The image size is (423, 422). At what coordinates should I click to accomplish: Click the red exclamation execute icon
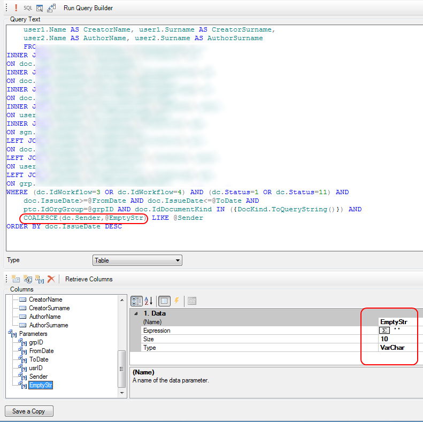tap(16, 8)
